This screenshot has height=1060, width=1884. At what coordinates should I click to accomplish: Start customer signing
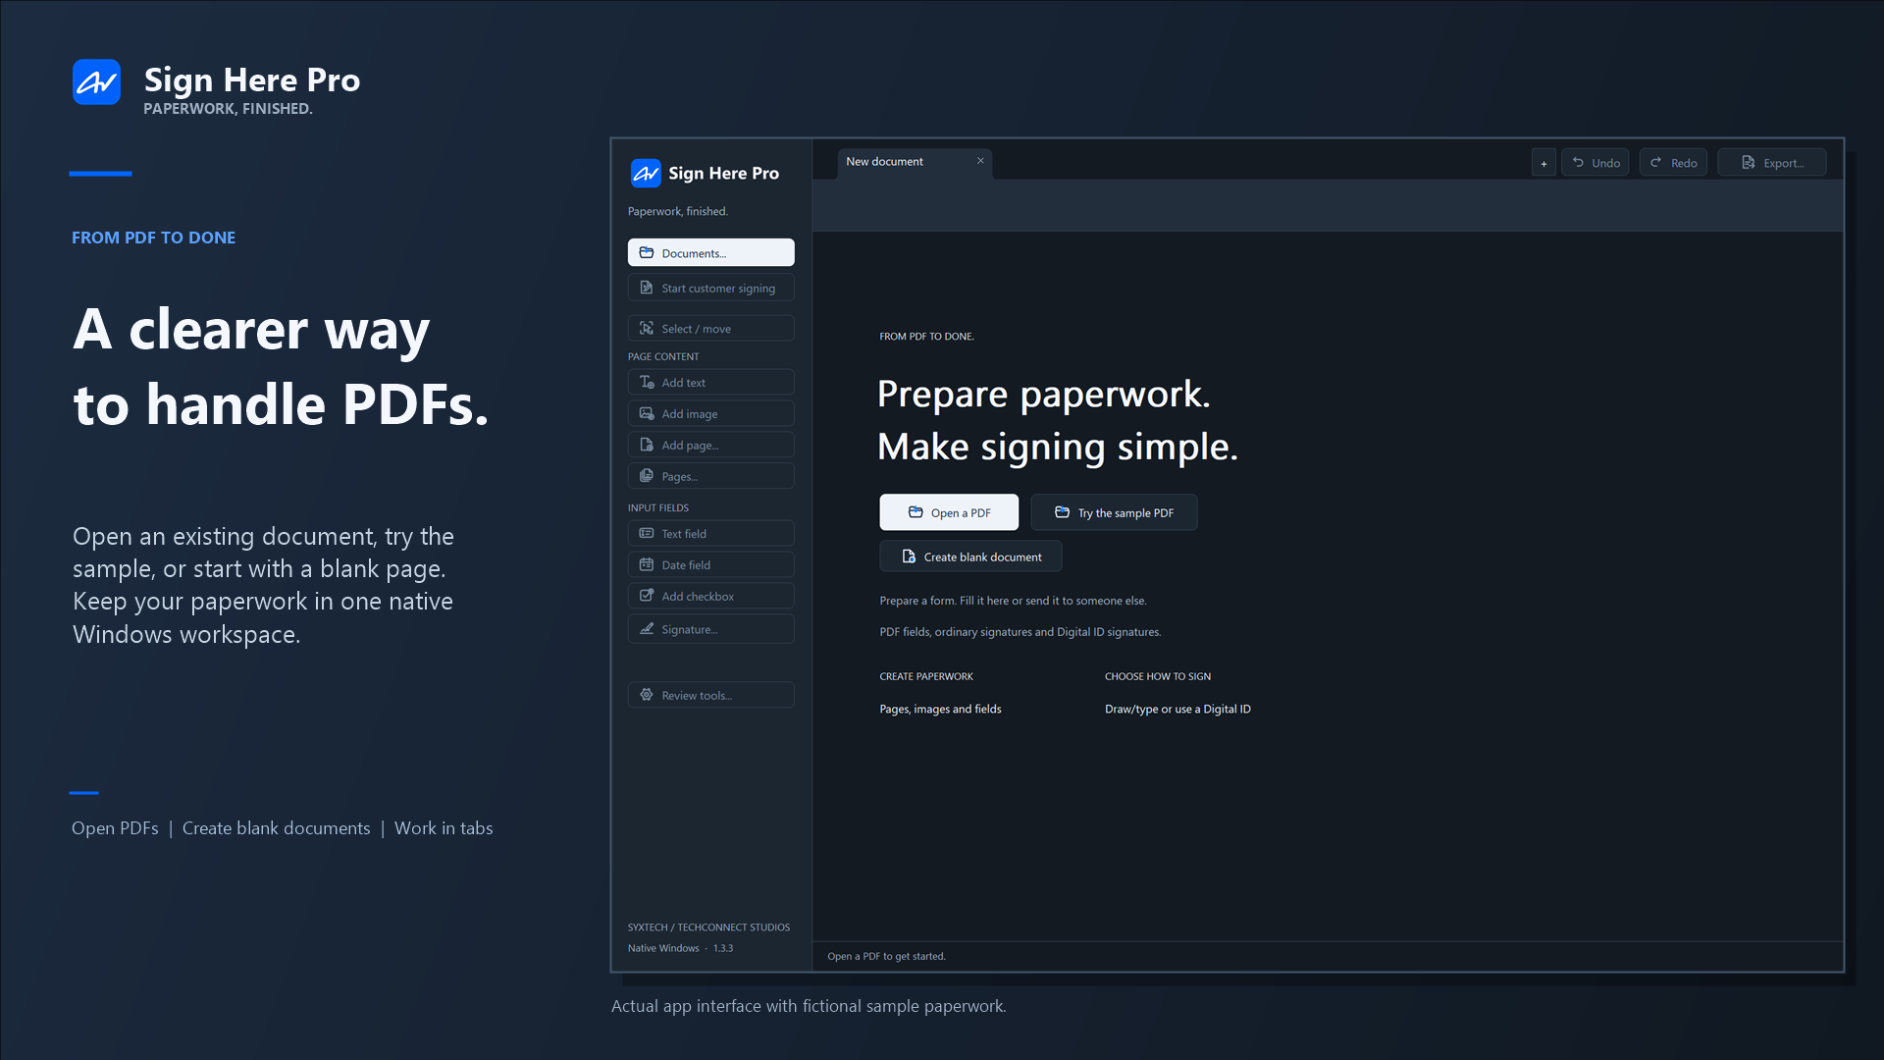(x=710, y=288)
